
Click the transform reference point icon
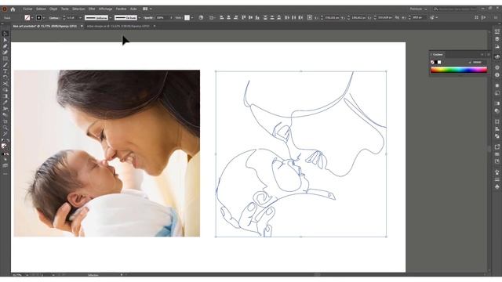310,17
